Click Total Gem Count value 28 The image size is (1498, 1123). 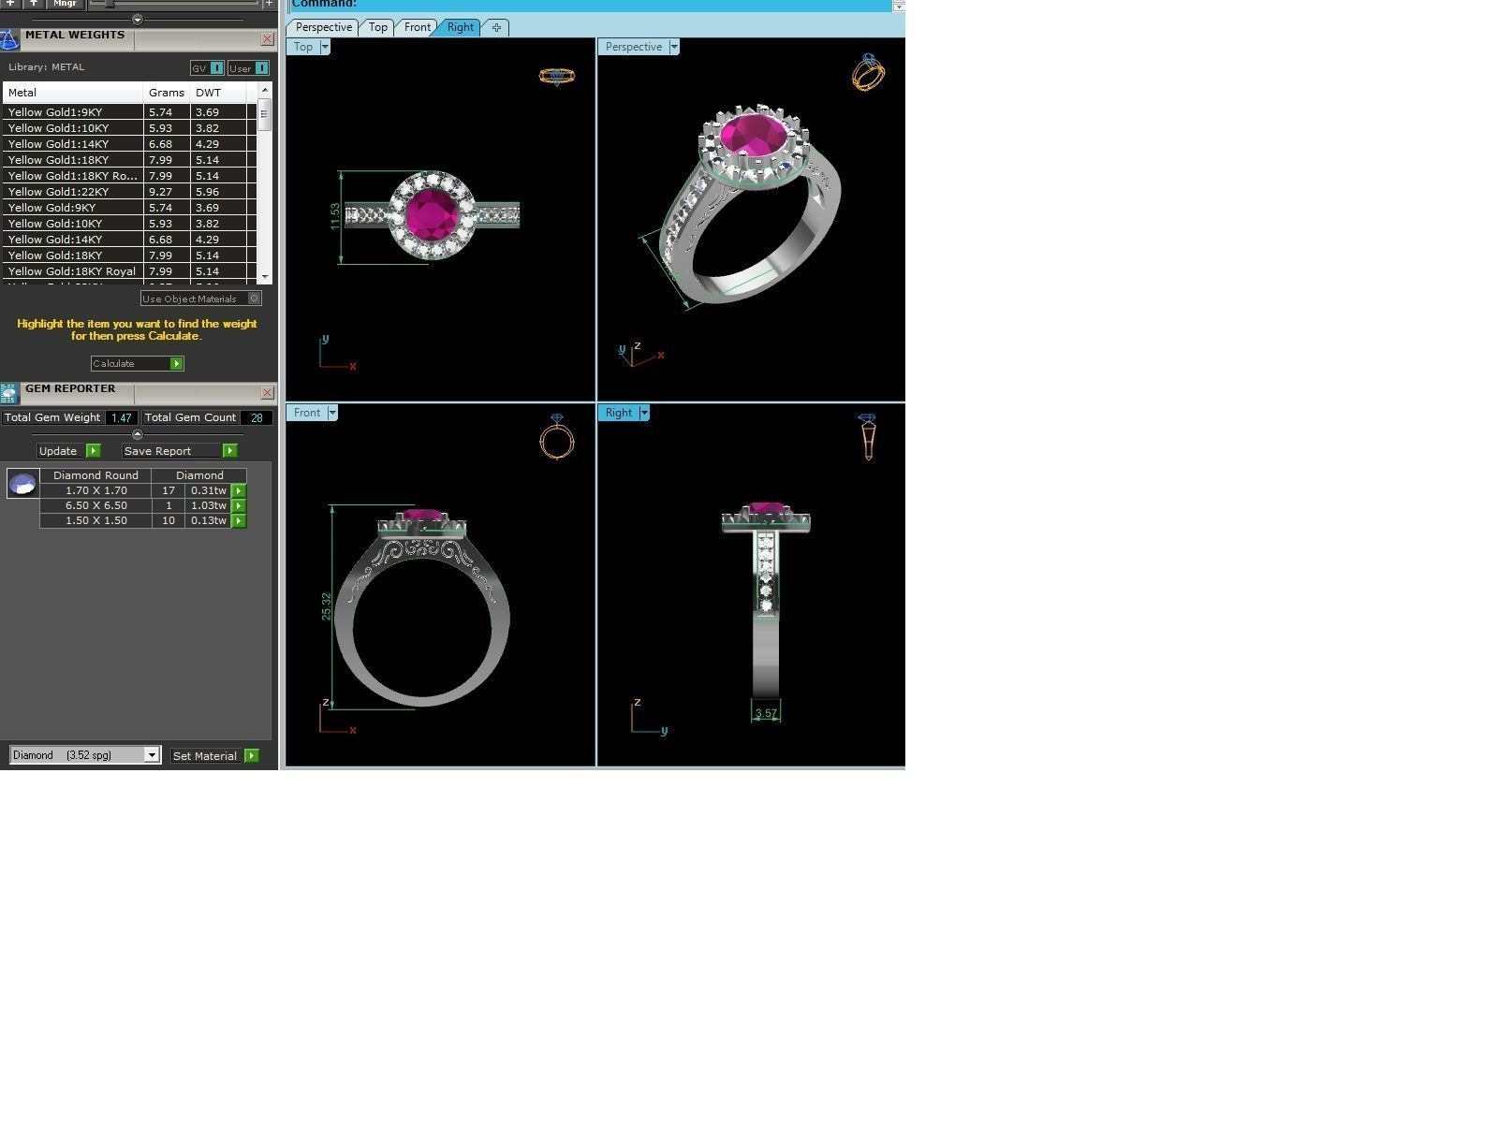pos(257,418)
